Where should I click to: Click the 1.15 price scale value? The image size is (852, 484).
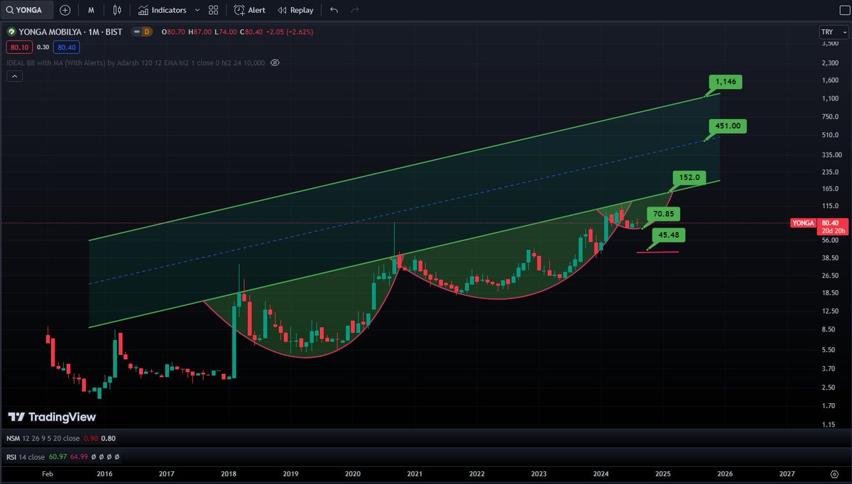coord(829,425)
